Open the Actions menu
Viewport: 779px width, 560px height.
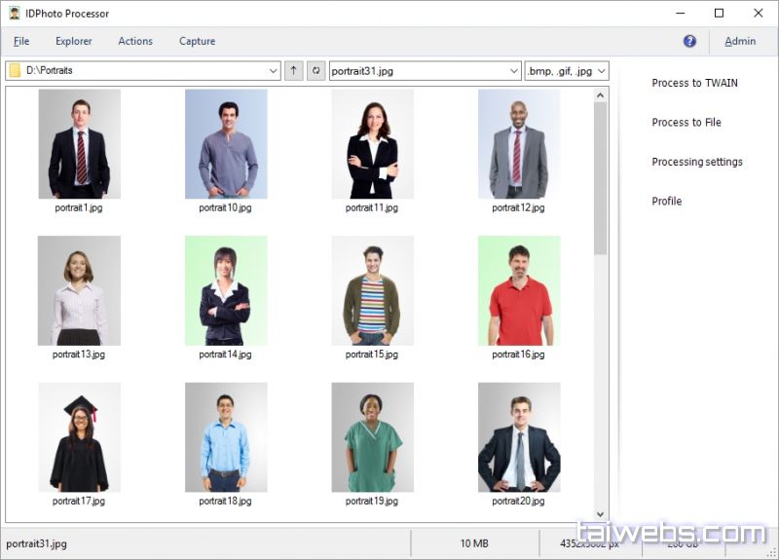135,41
